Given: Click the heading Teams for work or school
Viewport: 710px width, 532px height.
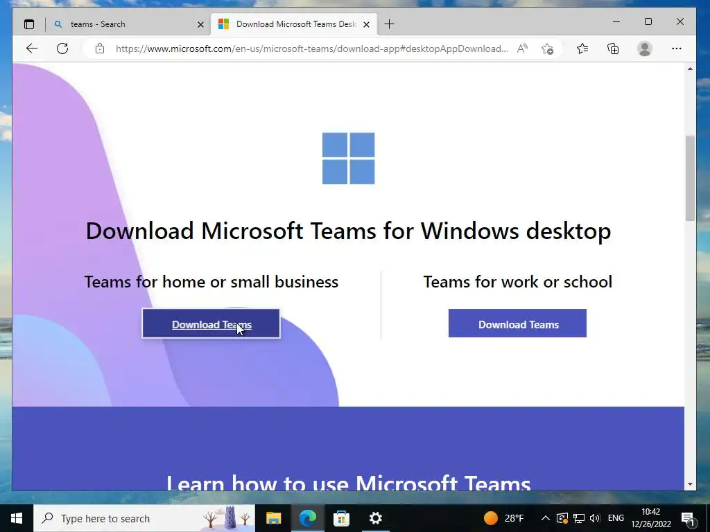Looking at the screenshot, I should pos(517,282).
